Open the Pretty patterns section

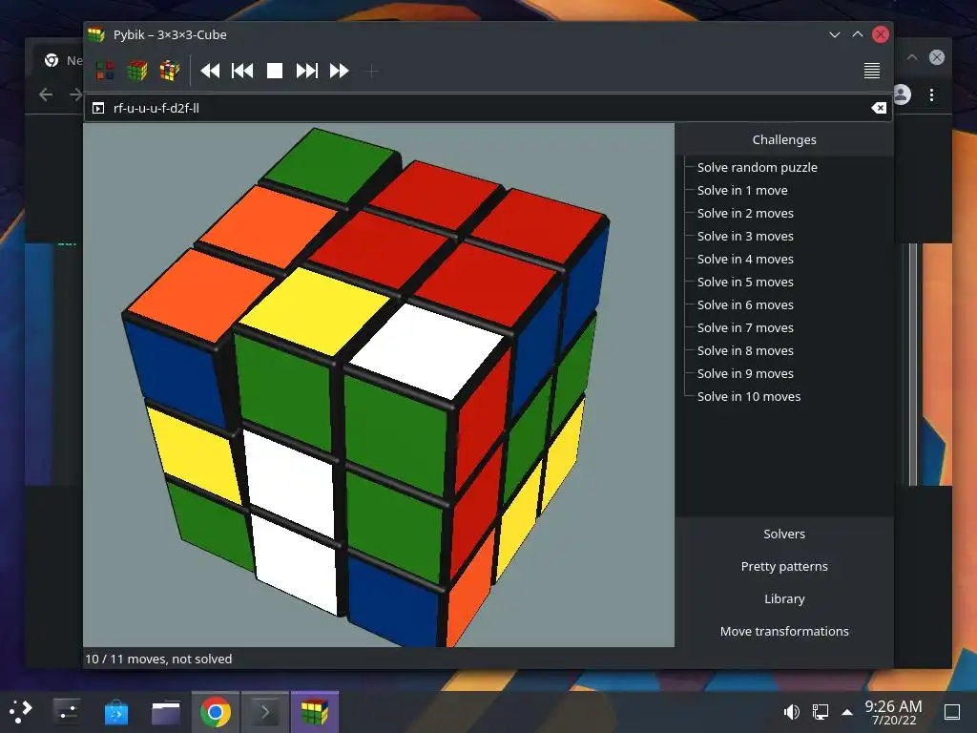coord(784,566)
